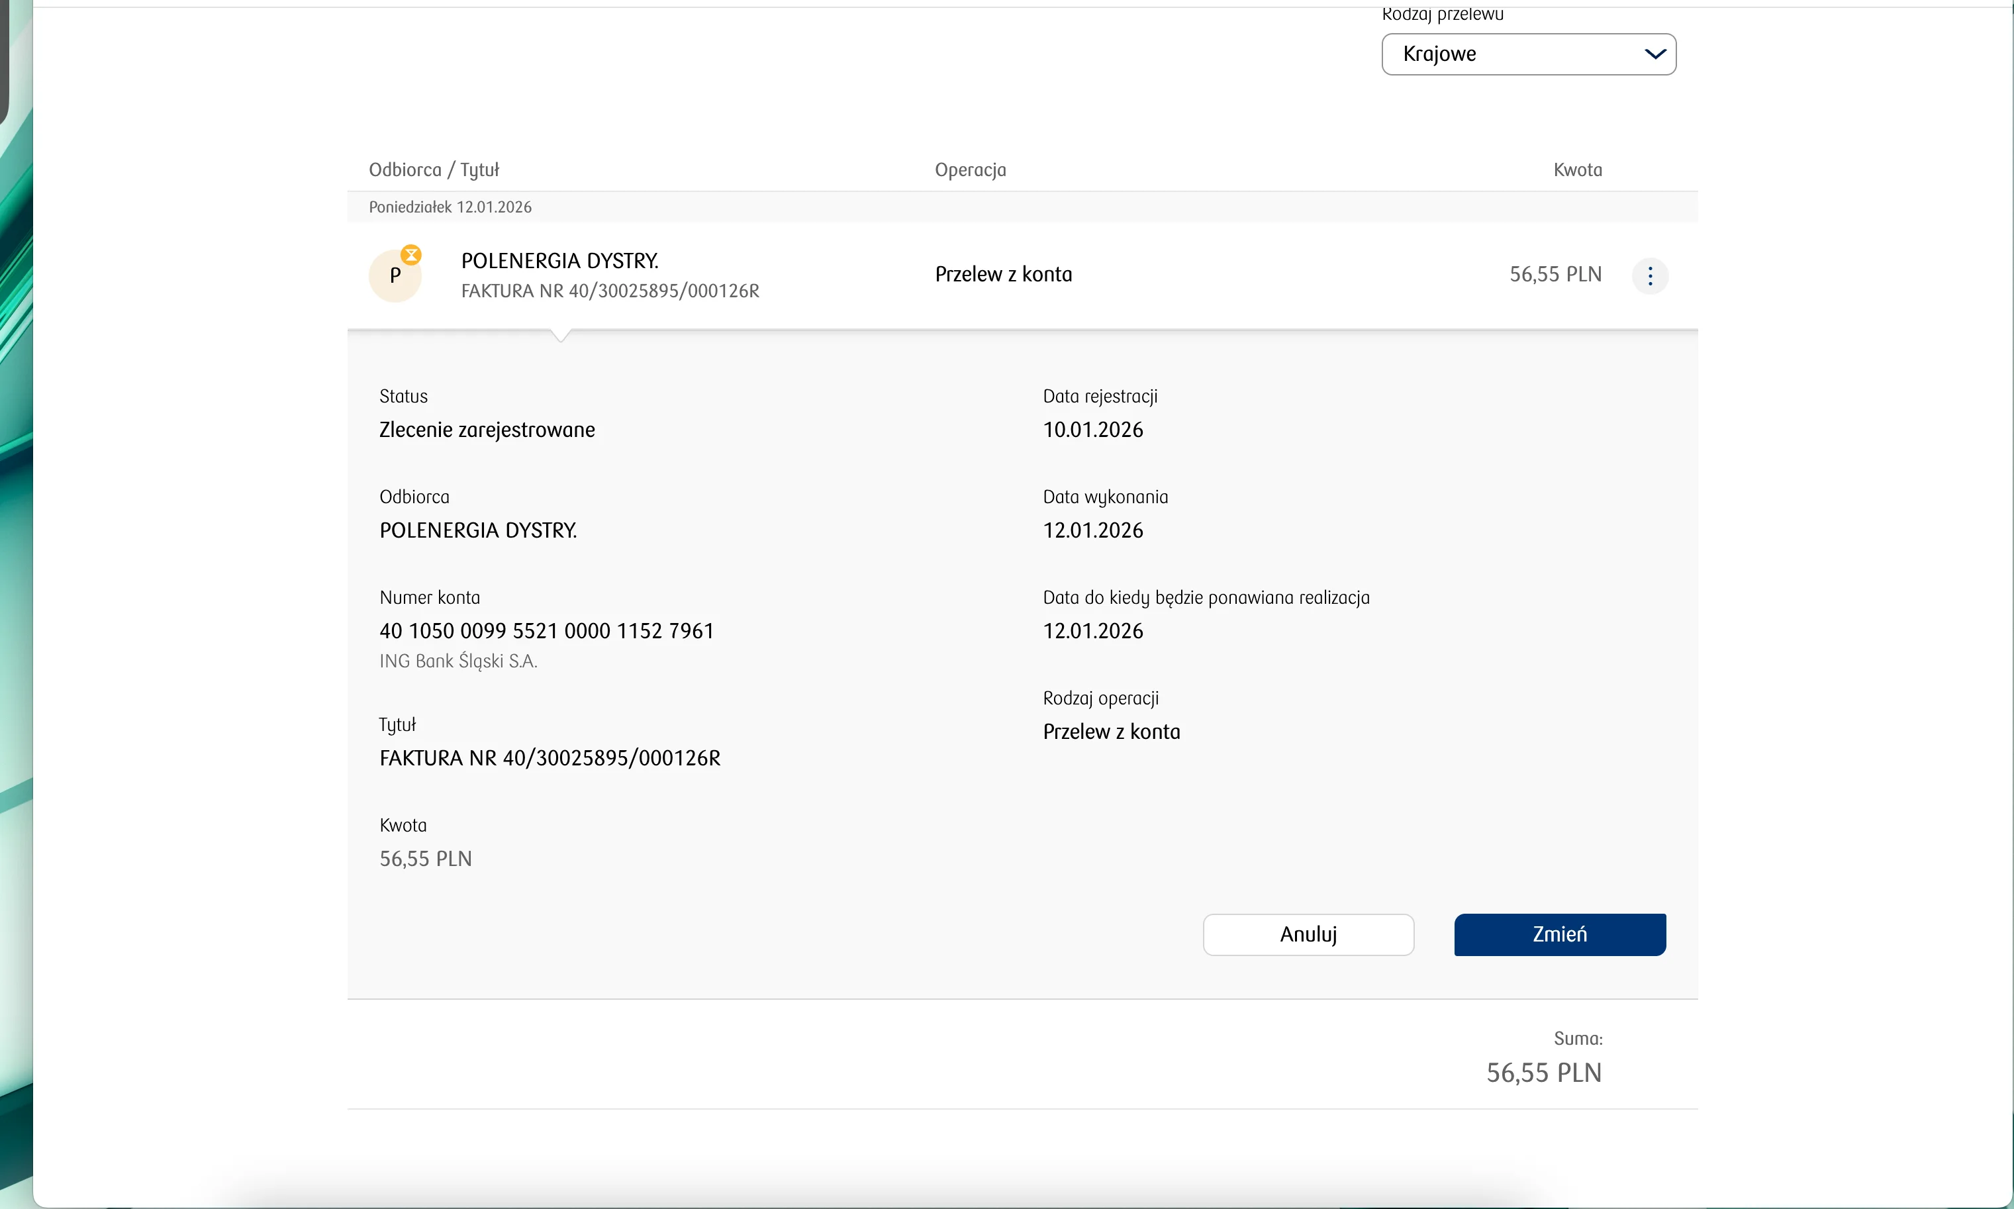Click the orange pending hourglass badge
Image resolution: width=2014 pixels, height=1209 pixels.
412,255
